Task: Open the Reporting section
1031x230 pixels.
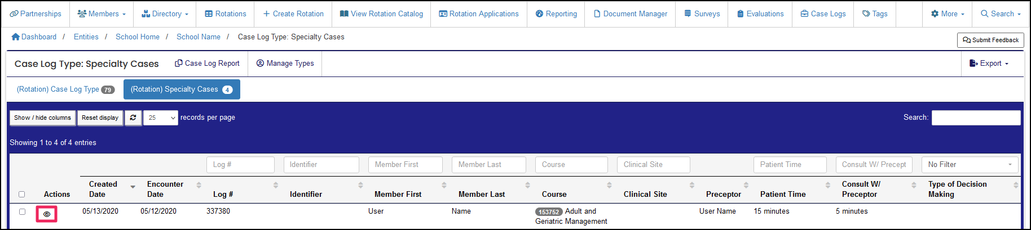Action: click(x=556, y=13)
